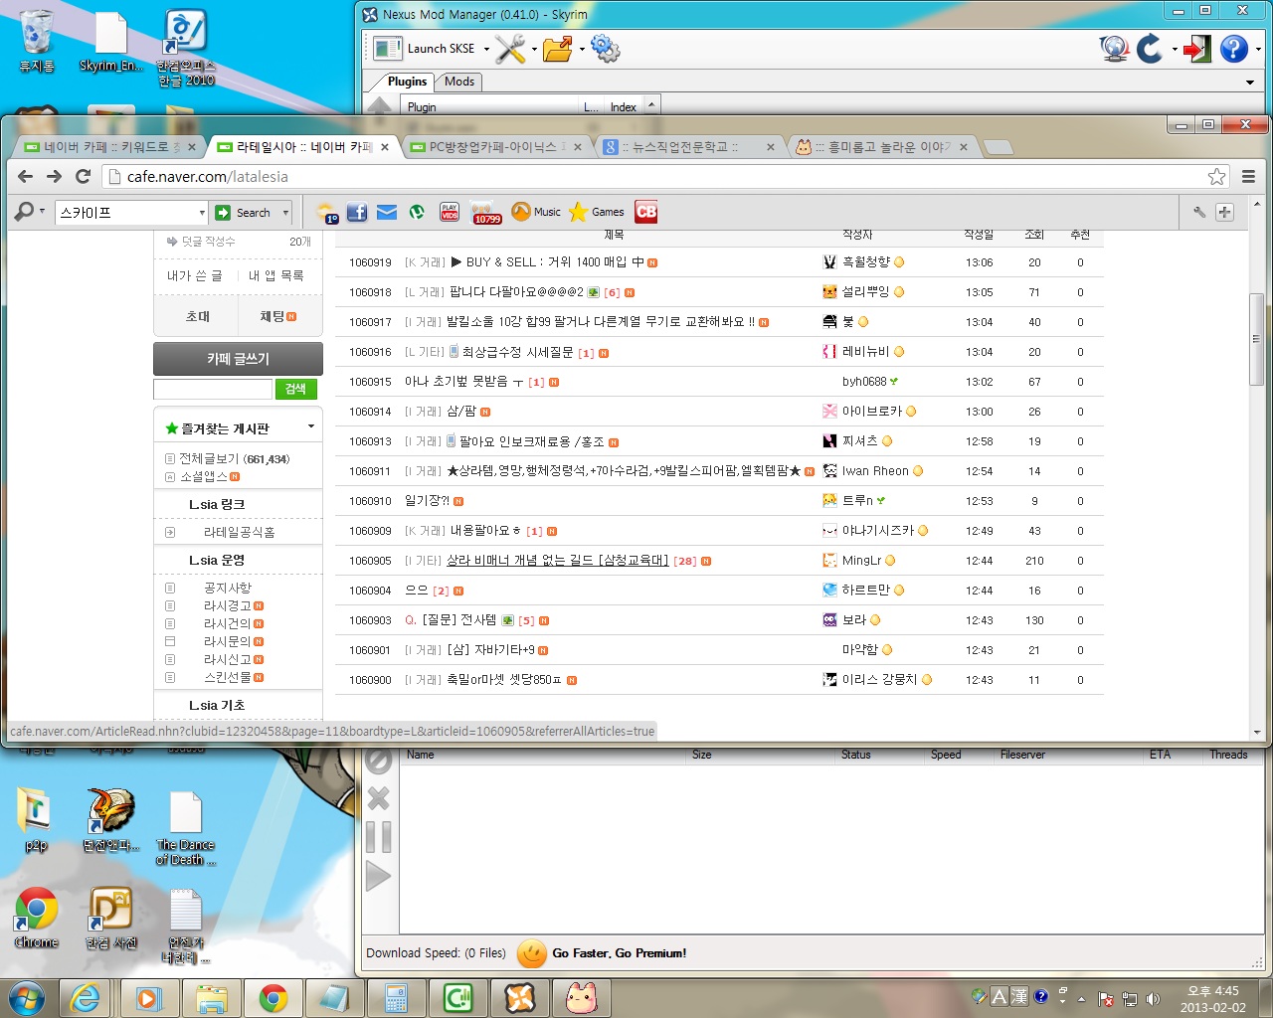The image size is (1273, 1018).
Task: Bookmark the page with the star icon
Action: point(1216,176)
